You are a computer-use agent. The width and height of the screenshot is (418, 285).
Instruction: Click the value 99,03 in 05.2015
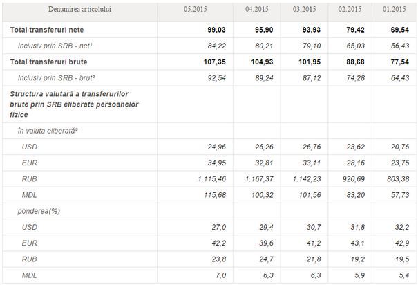(216, 30)
